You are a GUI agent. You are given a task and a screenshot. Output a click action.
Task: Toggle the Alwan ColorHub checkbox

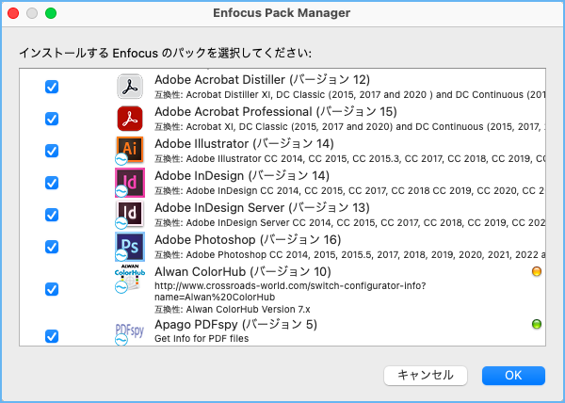[52, 289]
